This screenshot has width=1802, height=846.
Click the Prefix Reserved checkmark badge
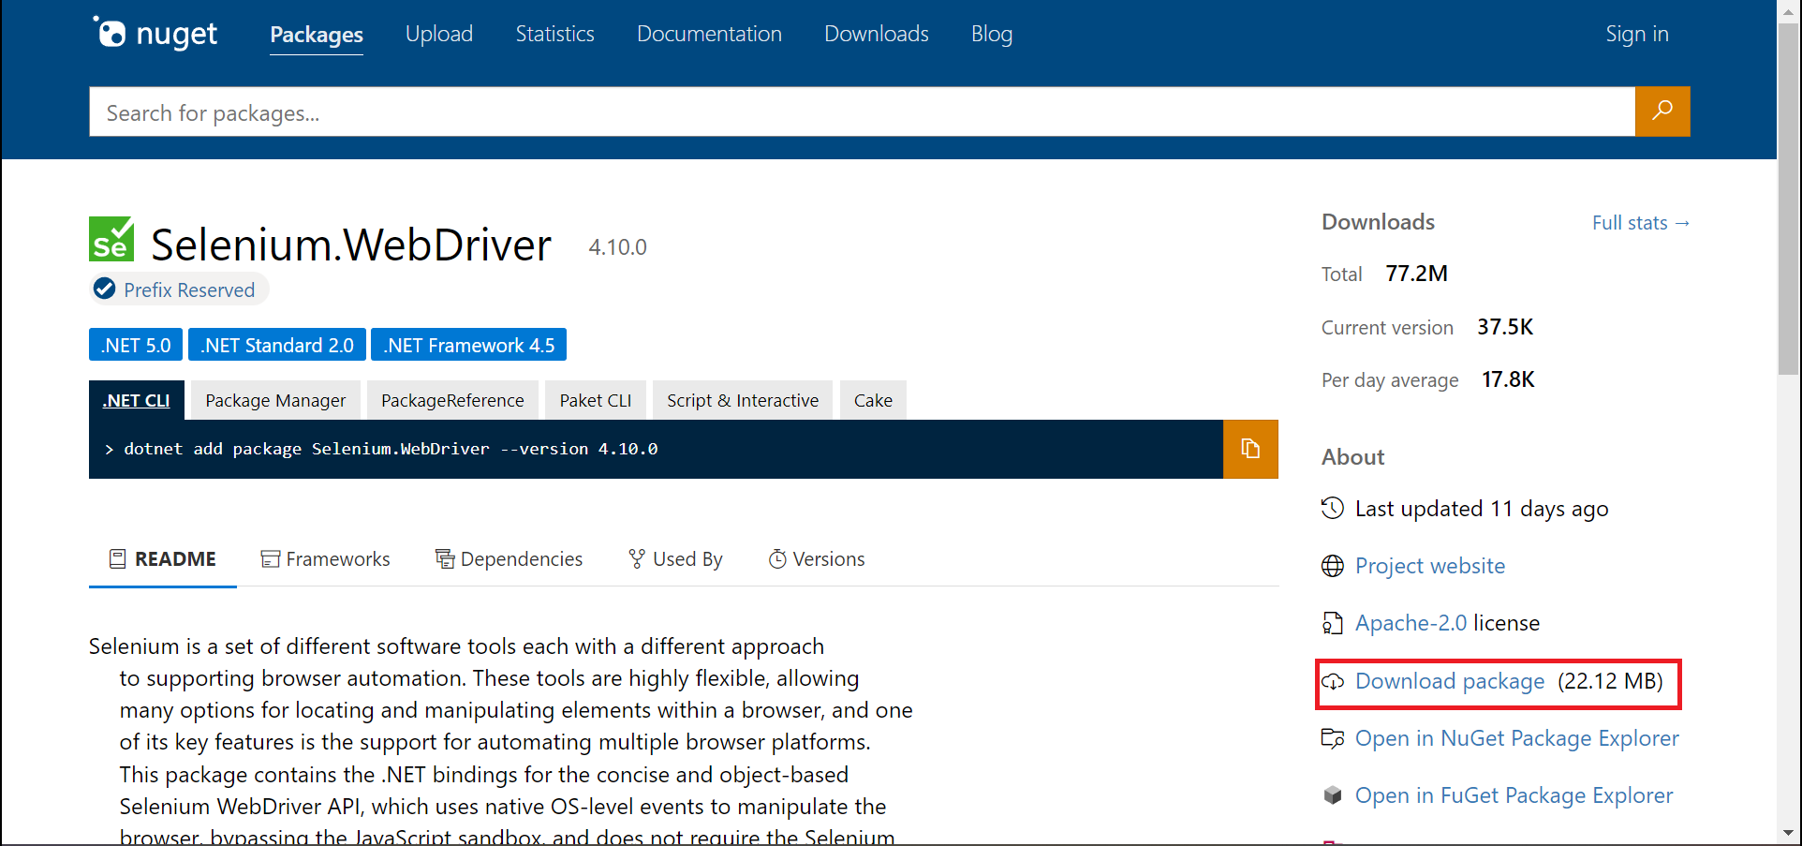click(105, 289)
